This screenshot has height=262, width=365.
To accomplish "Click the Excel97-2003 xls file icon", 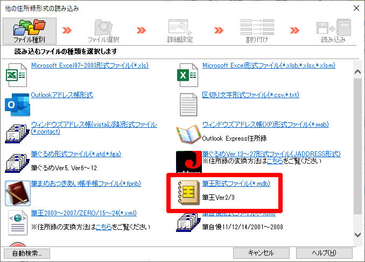I will pos(16,75).
